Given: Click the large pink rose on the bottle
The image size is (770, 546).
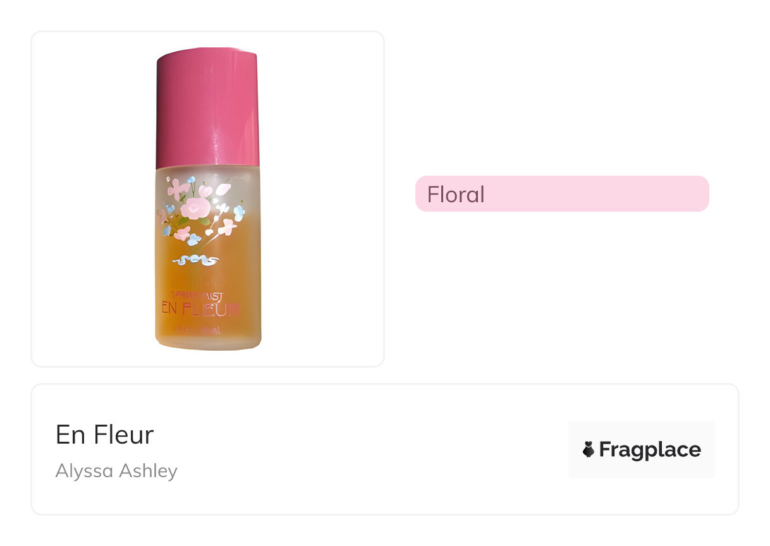Looking at the screenshot, I should (x=195, y=208).
